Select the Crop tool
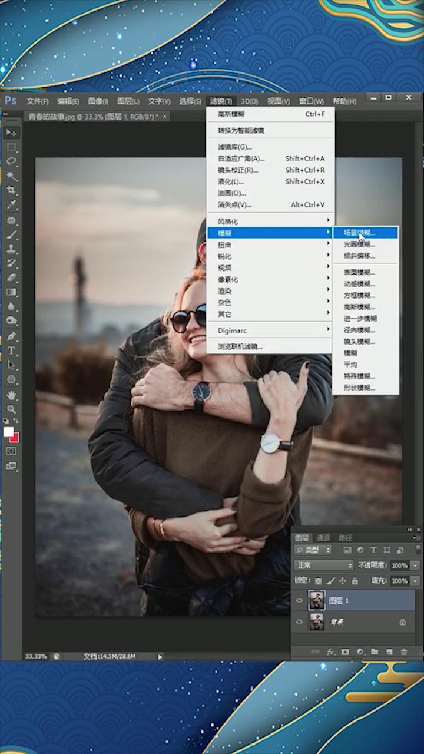 11,190
